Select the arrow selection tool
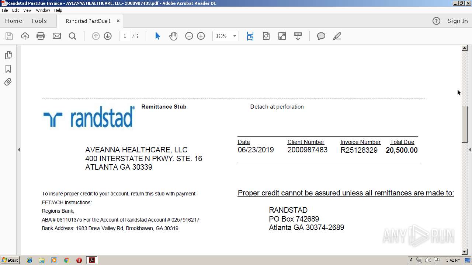Screen dimensions: 472x265 click(158, 36)
